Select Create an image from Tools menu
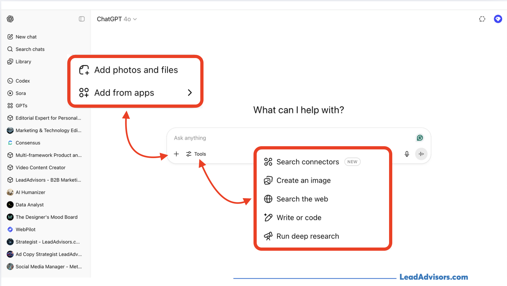This screenshot has width=507, height=286. (x=297, y=181)
